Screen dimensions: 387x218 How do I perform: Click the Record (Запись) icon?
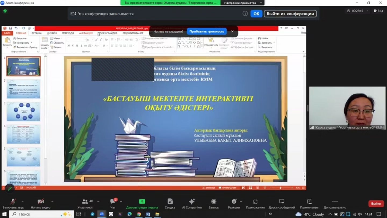[214, 202]
